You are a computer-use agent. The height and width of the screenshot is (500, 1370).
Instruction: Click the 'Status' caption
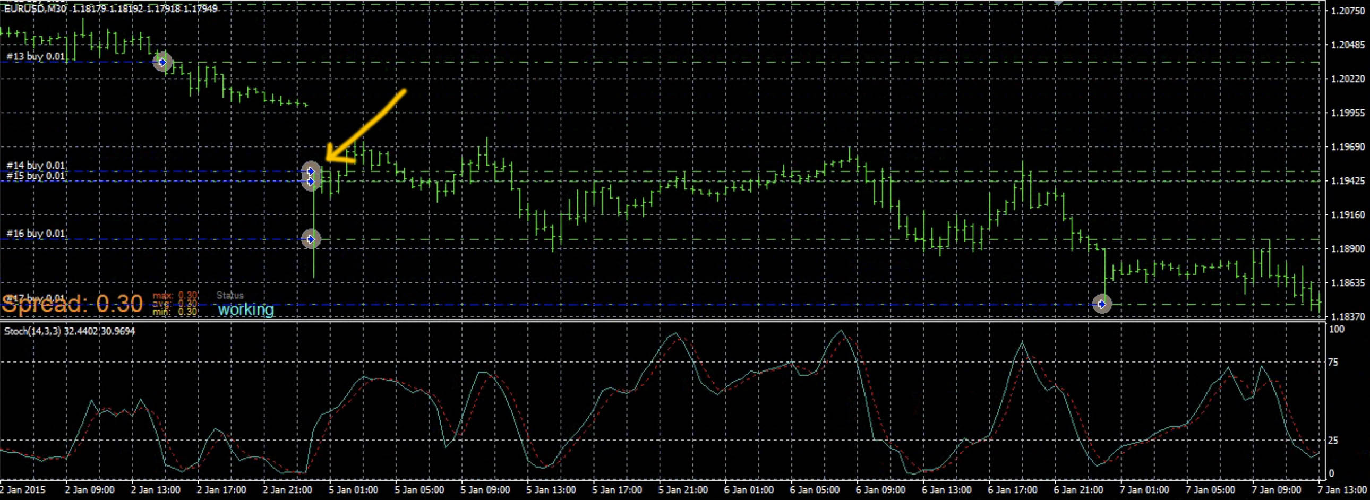tap(230, 295)
